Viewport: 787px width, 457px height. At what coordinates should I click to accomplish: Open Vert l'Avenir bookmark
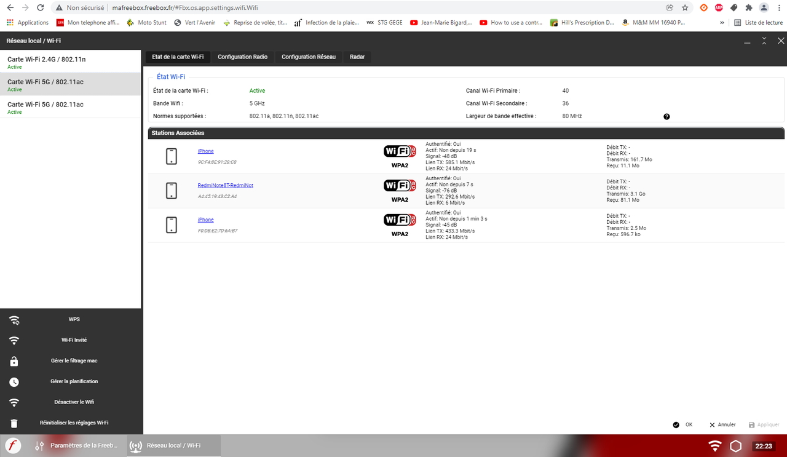(x=194, y=23)
